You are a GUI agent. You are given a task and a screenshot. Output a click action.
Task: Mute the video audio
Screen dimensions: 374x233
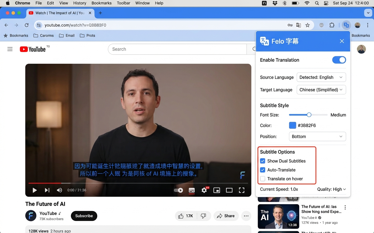pyautogui.click(x=59, y=190)
